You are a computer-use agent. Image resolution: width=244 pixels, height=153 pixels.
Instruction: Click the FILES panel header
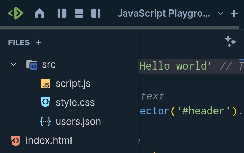click(x=19, y=43)
